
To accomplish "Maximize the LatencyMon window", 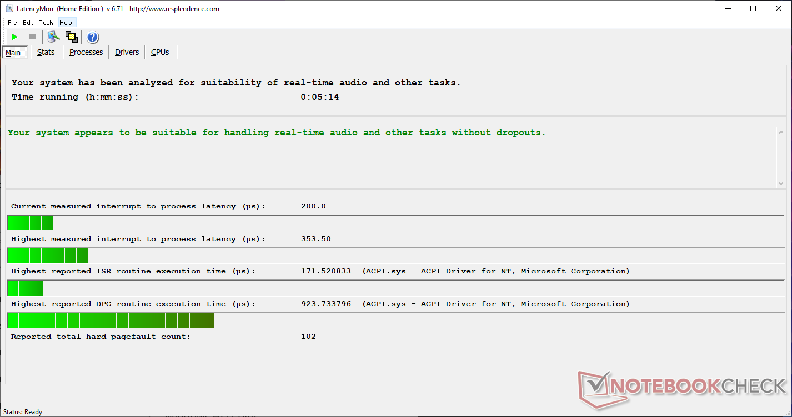I will [753, 8].
